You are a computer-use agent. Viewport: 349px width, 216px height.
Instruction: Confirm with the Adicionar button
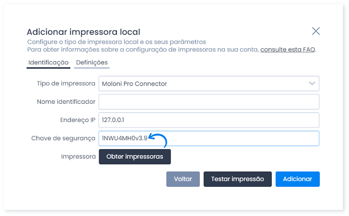click(x=298, y=179)
